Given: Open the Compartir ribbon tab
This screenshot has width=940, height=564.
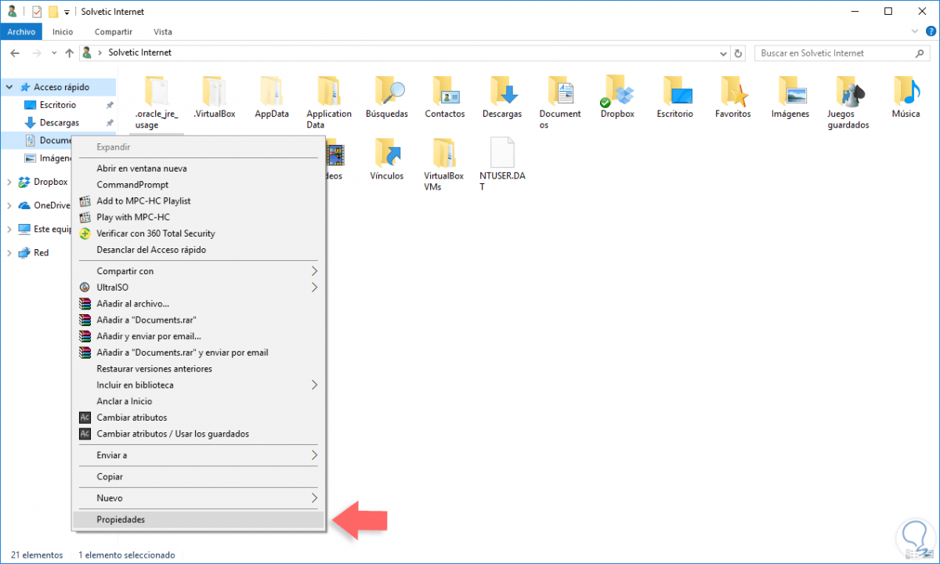Looking at the screenshot, I should 114,32.
